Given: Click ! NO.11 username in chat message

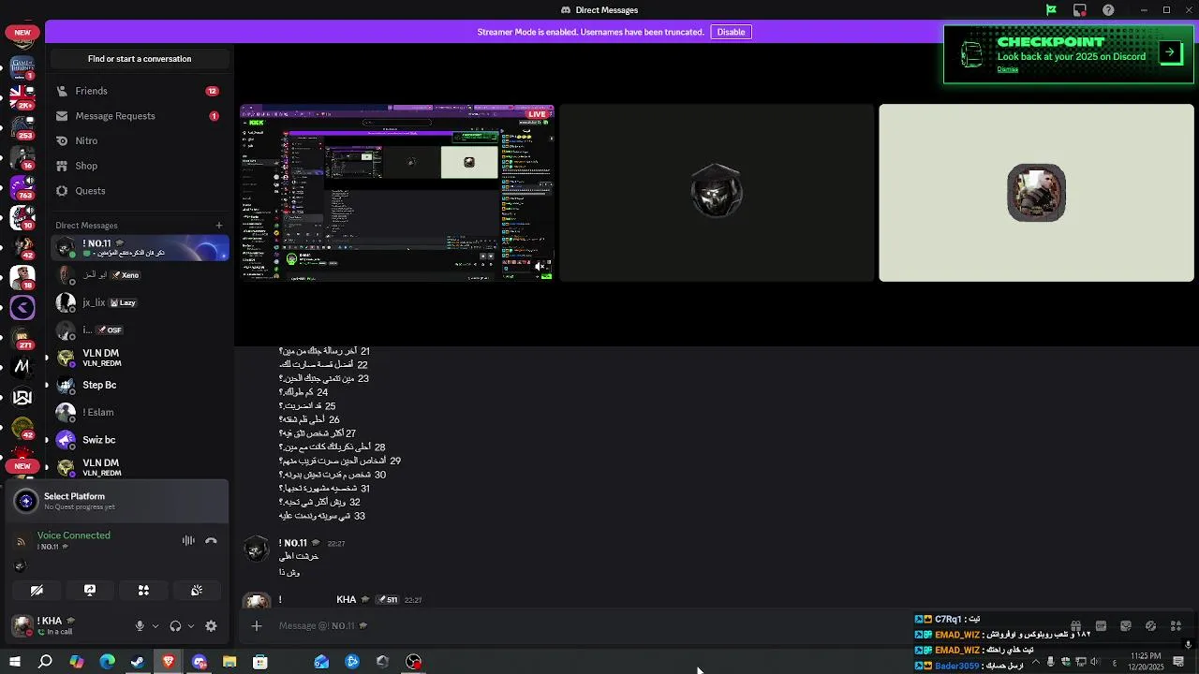Looking at the screenshot, I should (293, 543).
